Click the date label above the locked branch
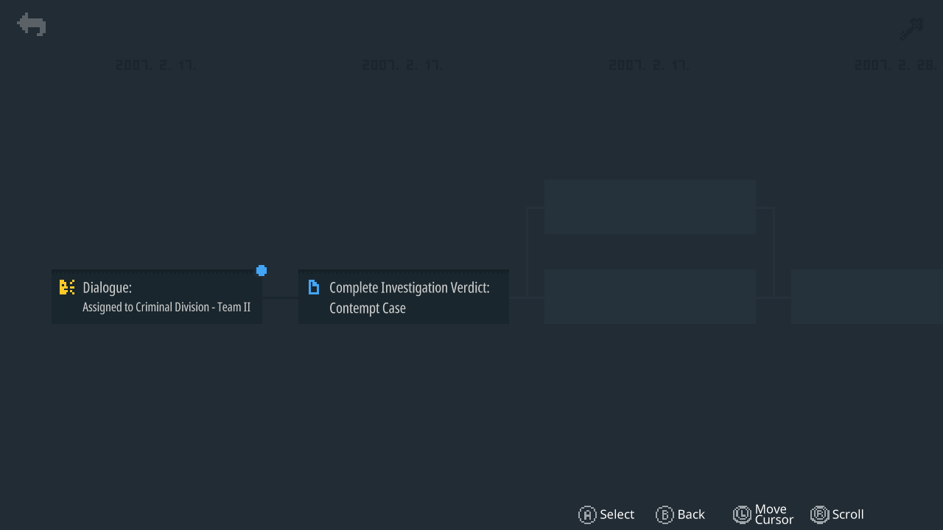 [x=650, y=65]
